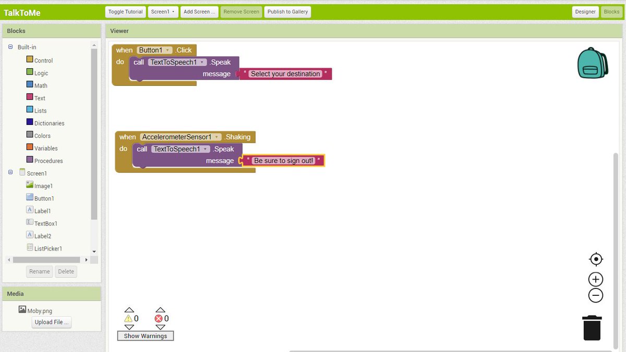
Task: Click the yellow warning triangle icon
Action: pyautogui.click(x=128, y=319)
